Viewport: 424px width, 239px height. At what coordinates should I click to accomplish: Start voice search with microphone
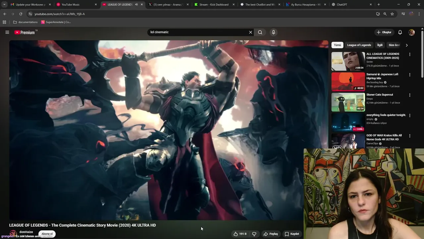tap(273, 32)
